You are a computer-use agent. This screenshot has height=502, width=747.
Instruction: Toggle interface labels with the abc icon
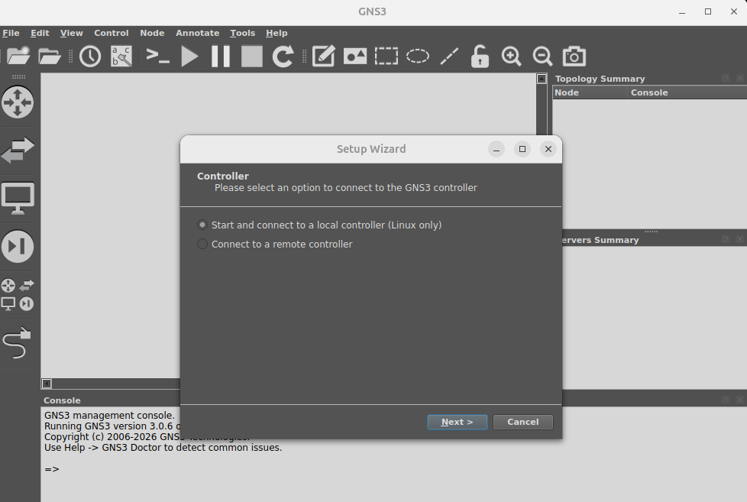(121, 56)
